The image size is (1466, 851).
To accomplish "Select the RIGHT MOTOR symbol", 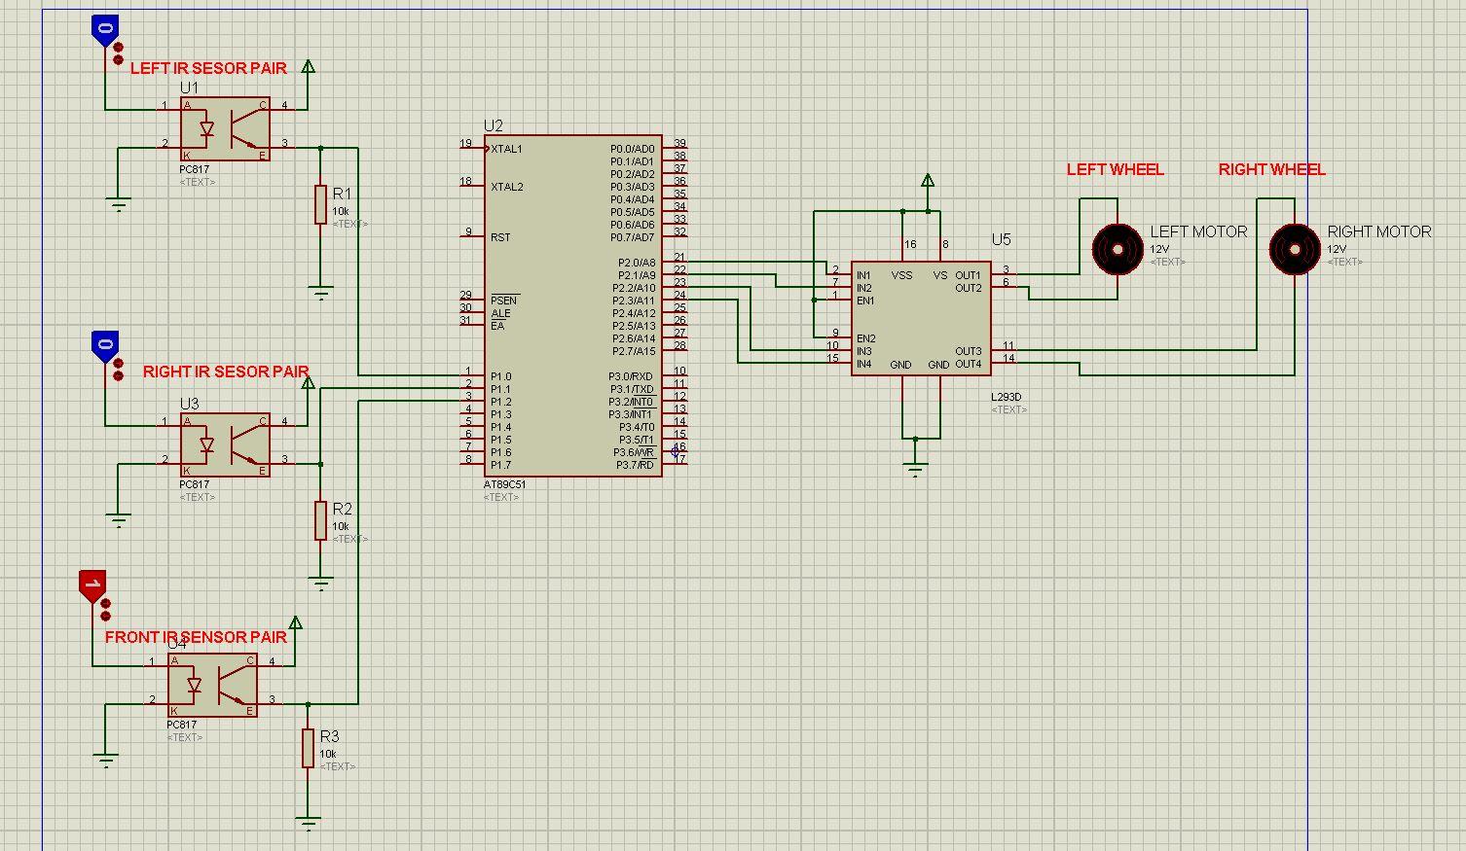I will point(1295,250).
